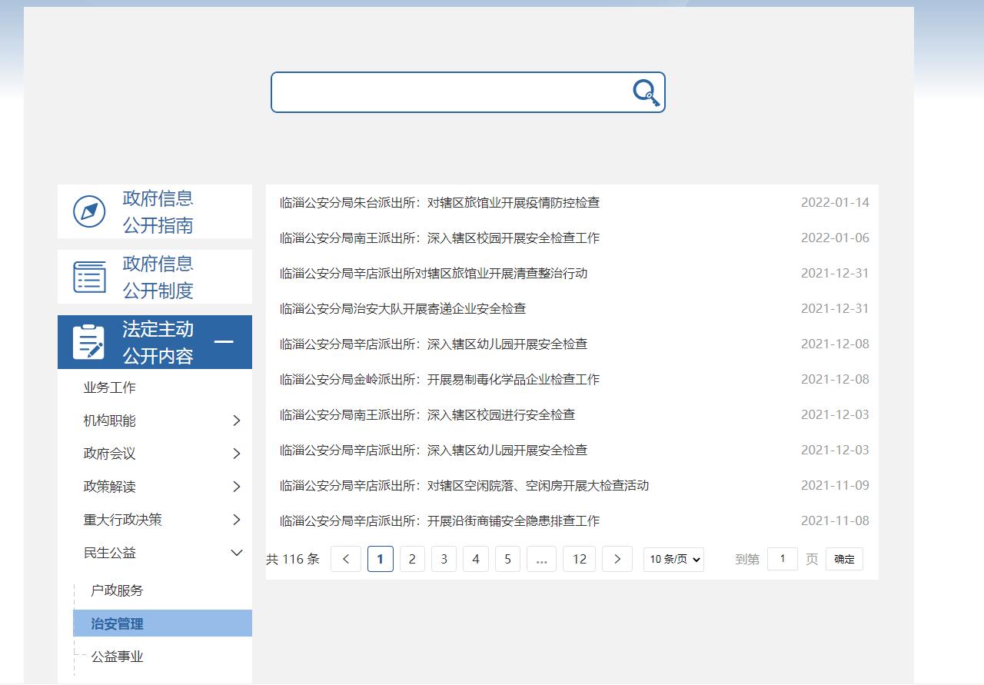This screenshot has height=685, width=984.
Task: Collapse the 民生公益 section chevron
Action: (236, 553)
